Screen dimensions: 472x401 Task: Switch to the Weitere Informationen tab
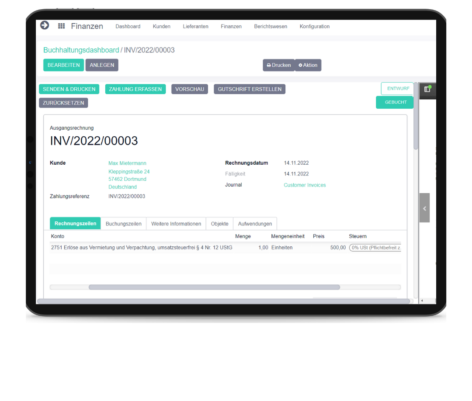(x=176, y=224)
